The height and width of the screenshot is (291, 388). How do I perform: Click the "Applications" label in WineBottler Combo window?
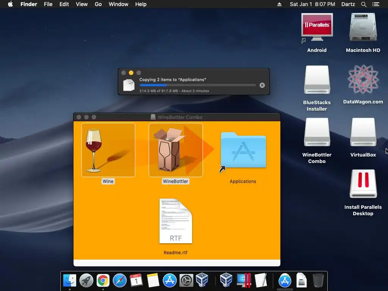click(x=243, y=181)
